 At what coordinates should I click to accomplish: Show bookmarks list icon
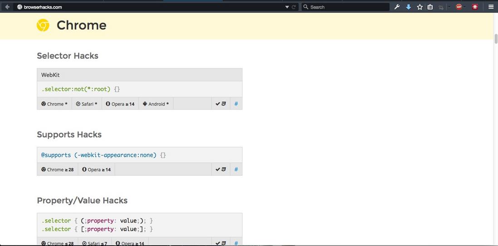pyautogui.click(x=430, y=7)
